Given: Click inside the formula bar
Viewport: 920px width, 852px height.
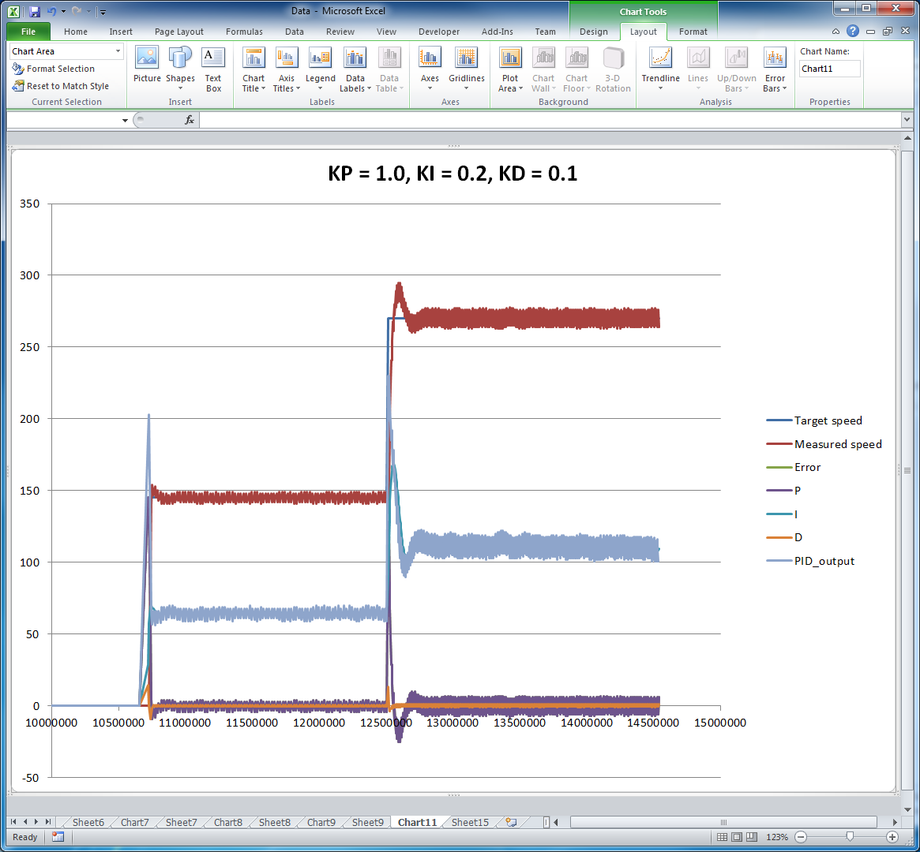Looking at the screenshot, I should point(550,120).
